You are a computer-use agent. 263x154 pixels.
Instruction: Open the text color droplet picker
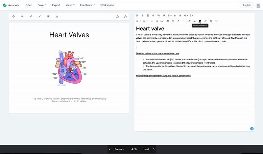(x=175, y=15)
